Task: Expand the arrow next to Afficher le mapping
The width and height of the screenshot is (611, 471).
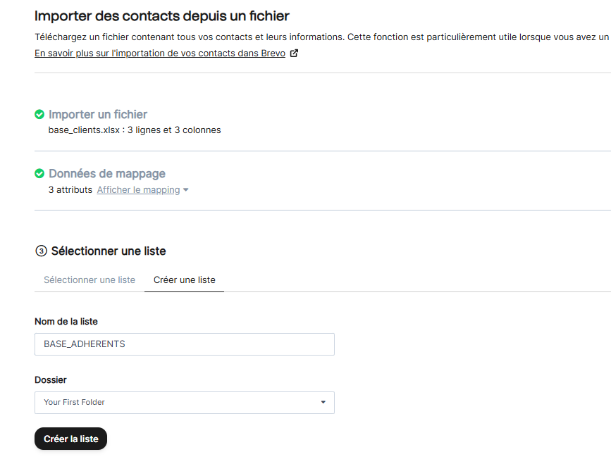Action: 186,190
